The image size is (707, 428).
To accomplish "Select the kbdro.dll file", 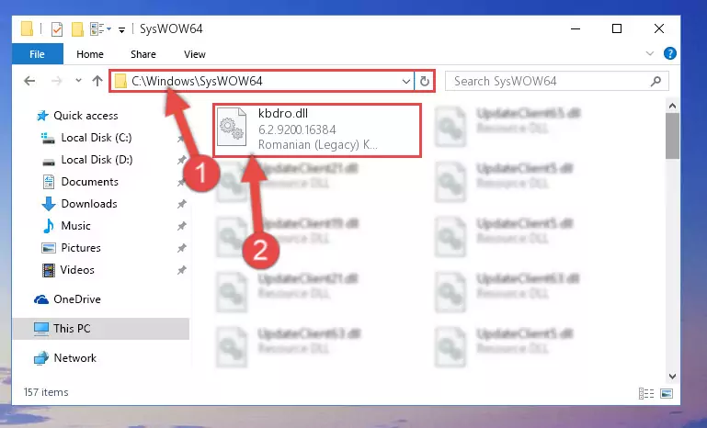I will pos(317,130).
